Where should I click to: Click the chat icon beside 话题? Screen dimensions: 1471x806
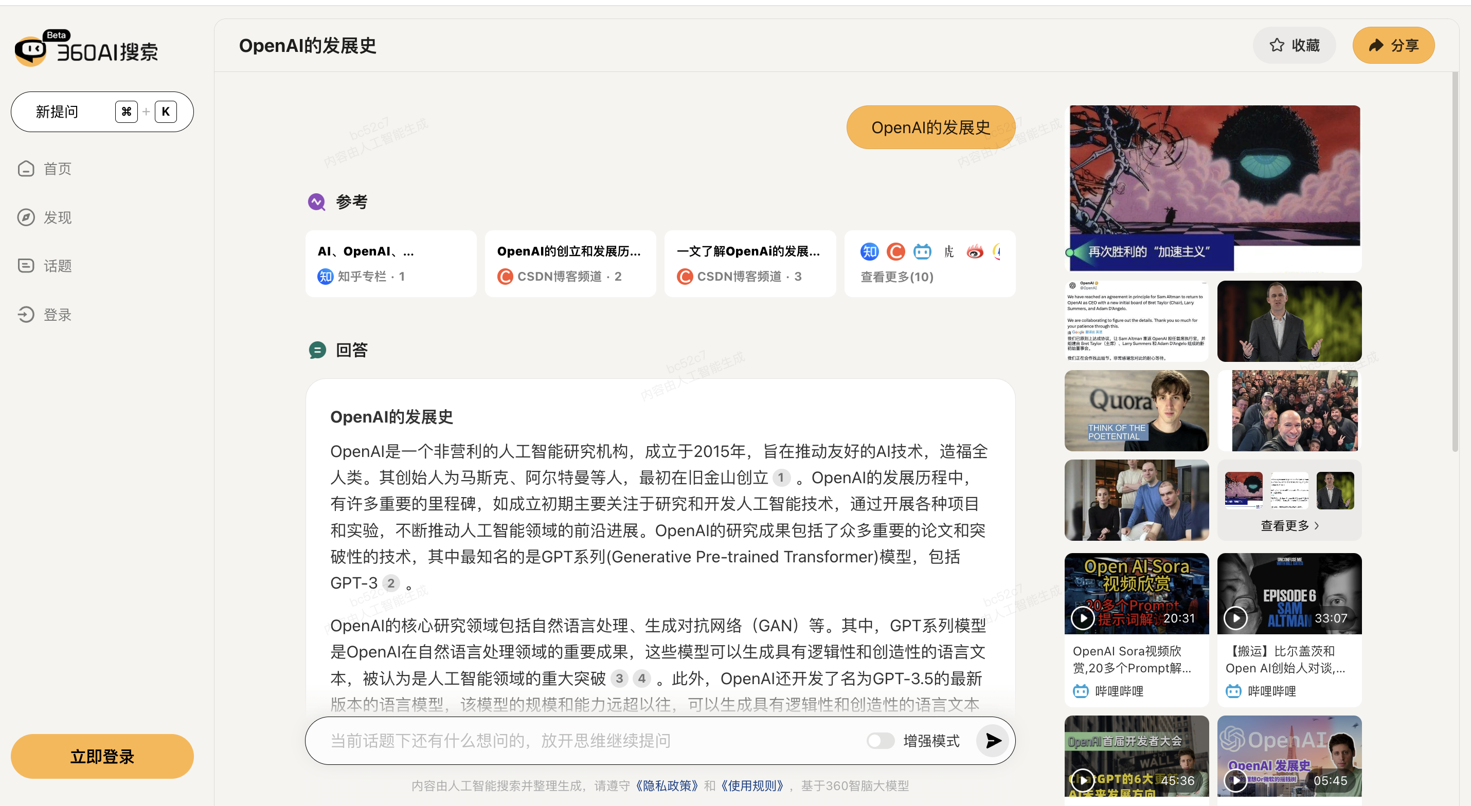point(26,266)
